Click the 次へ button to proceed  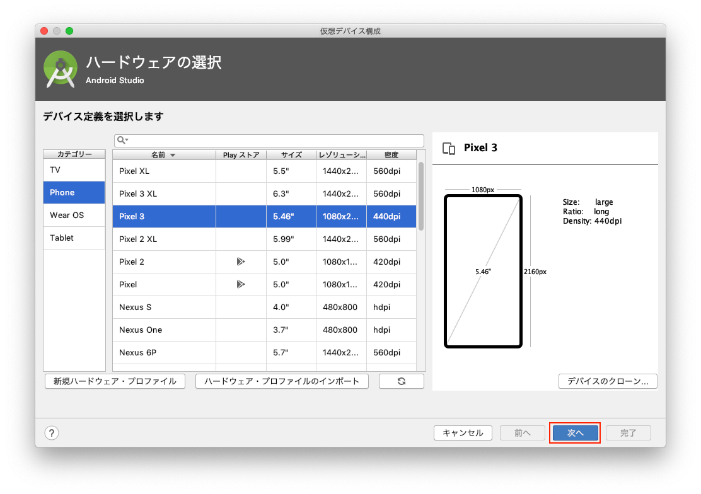[575, 433]
